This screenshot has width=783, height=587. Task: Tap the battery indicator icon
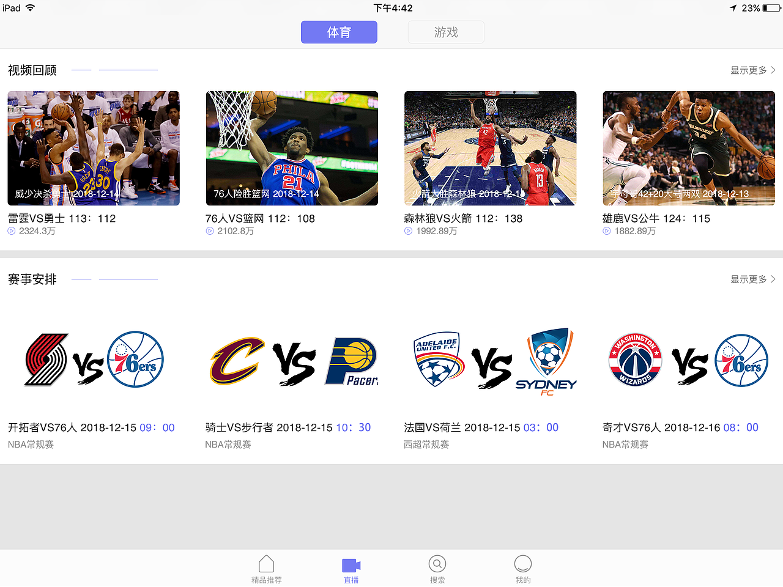(772, 8)
